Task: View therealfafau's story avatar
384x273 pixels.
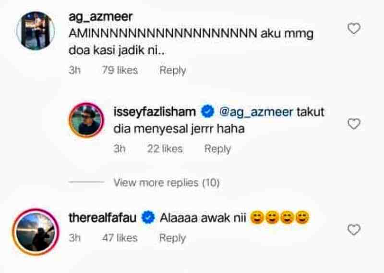Action: tap(36, 232)
